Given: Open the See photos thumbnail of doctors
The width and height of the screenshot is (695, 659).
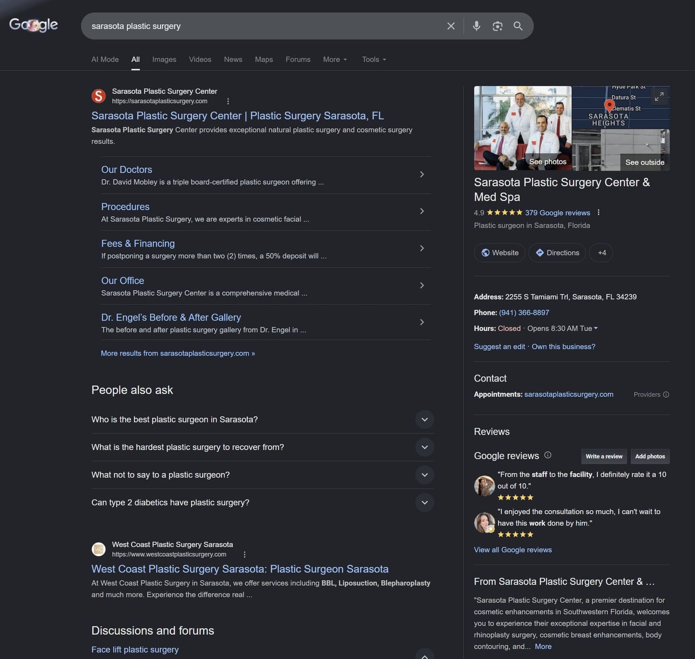Looking at the screenshot, I should click(x=523, y=128).
